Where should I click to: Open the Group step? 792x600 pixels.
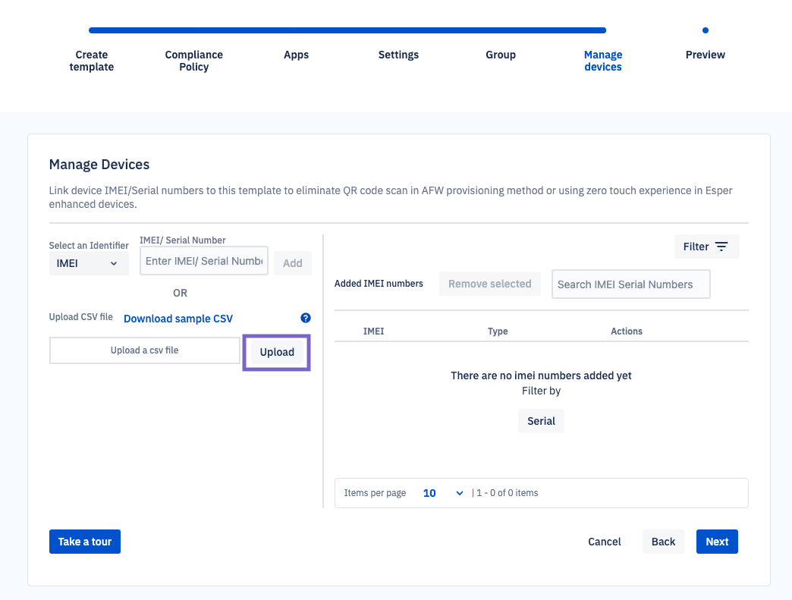coord(501,55)
